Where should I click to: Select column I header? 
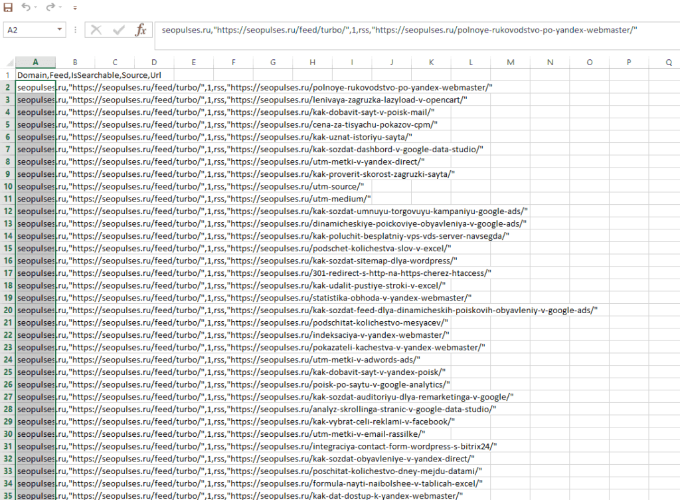[x=352, y=62]
